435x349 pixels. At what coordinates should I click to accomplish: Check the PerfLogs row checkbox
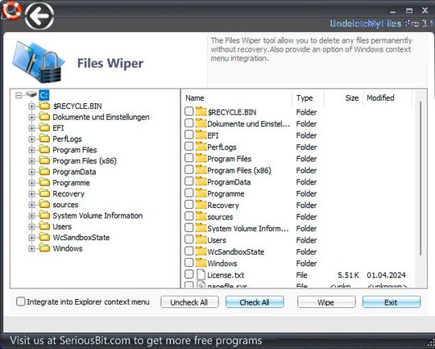[189, 147]
